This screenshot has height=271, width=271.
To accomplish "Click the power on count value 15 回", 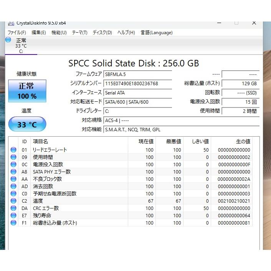I will coord(240,102).
